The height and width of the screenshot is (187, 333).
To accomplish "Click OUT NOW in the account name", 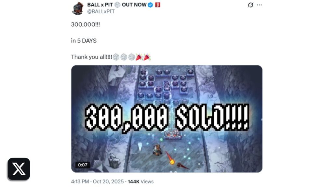I will tap(134, 5).
